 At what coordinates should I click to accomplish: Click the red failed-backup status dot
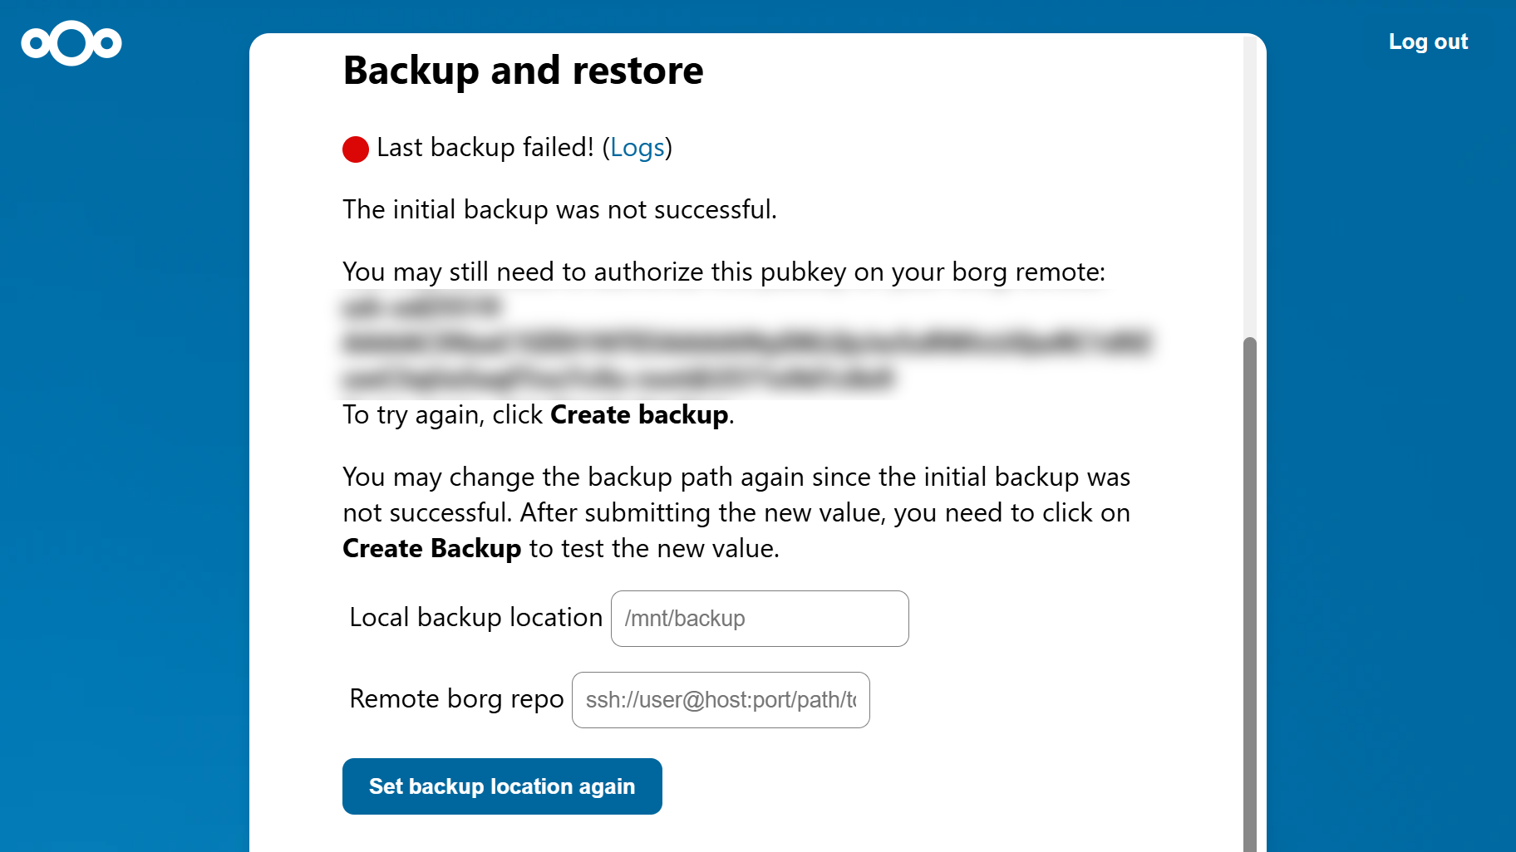tap(356, 149)
